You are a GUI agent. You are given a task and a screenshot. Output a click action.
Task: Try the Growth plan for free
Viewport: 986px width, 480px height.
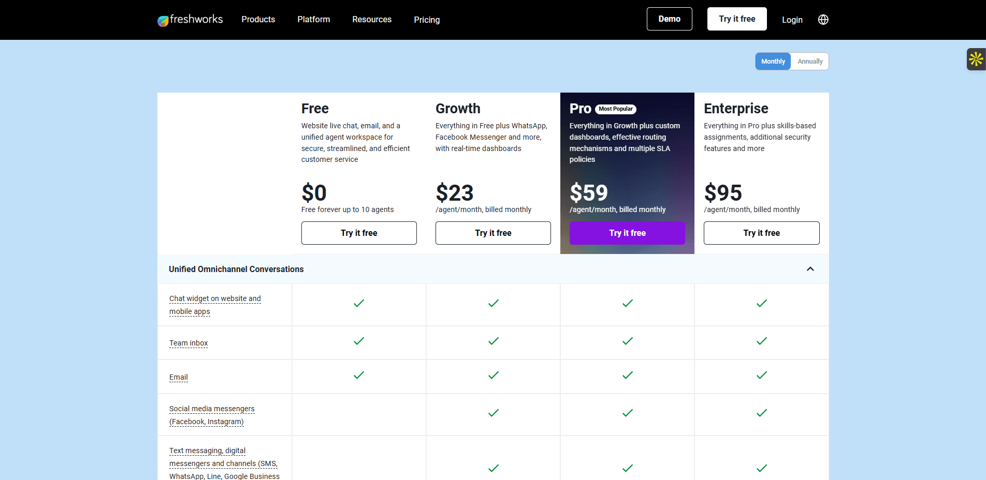click(x=492, y=233)
